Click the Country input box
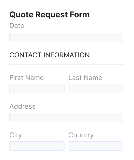 pos(95,146)
